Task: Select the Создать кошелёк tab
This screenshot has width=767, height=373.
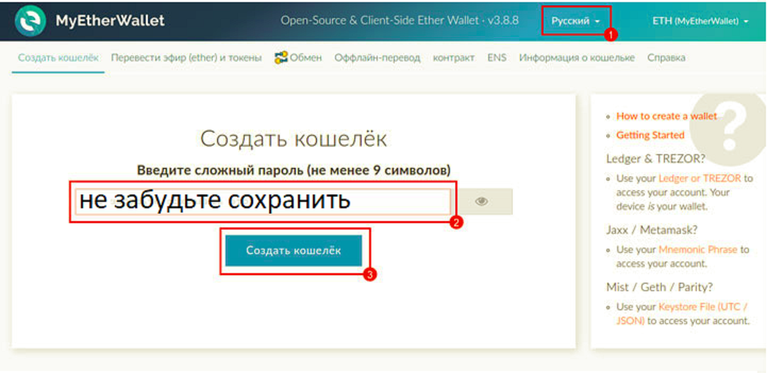Action: pyautogui.click(x=58, y=58)
